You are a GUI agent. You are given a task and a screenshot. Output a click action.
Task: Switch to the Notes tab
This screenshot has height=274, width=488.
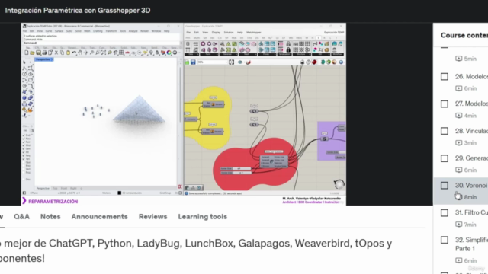click(x=50, y=216)
